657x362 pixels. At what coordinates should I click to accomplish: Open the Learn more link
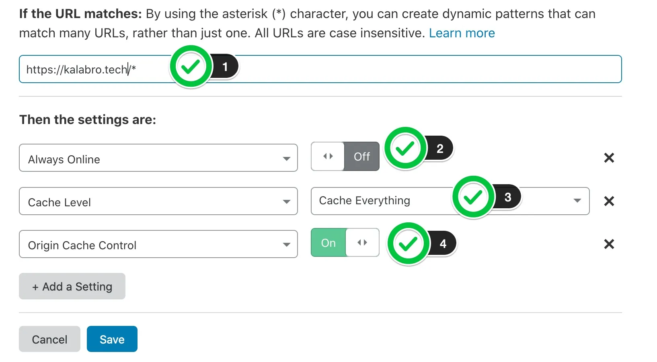[462, 33]
